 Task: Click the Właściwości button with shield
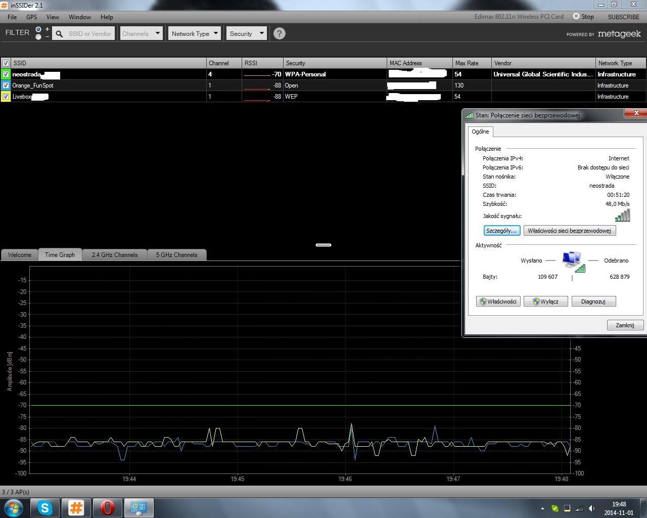(x=498, y=301)
